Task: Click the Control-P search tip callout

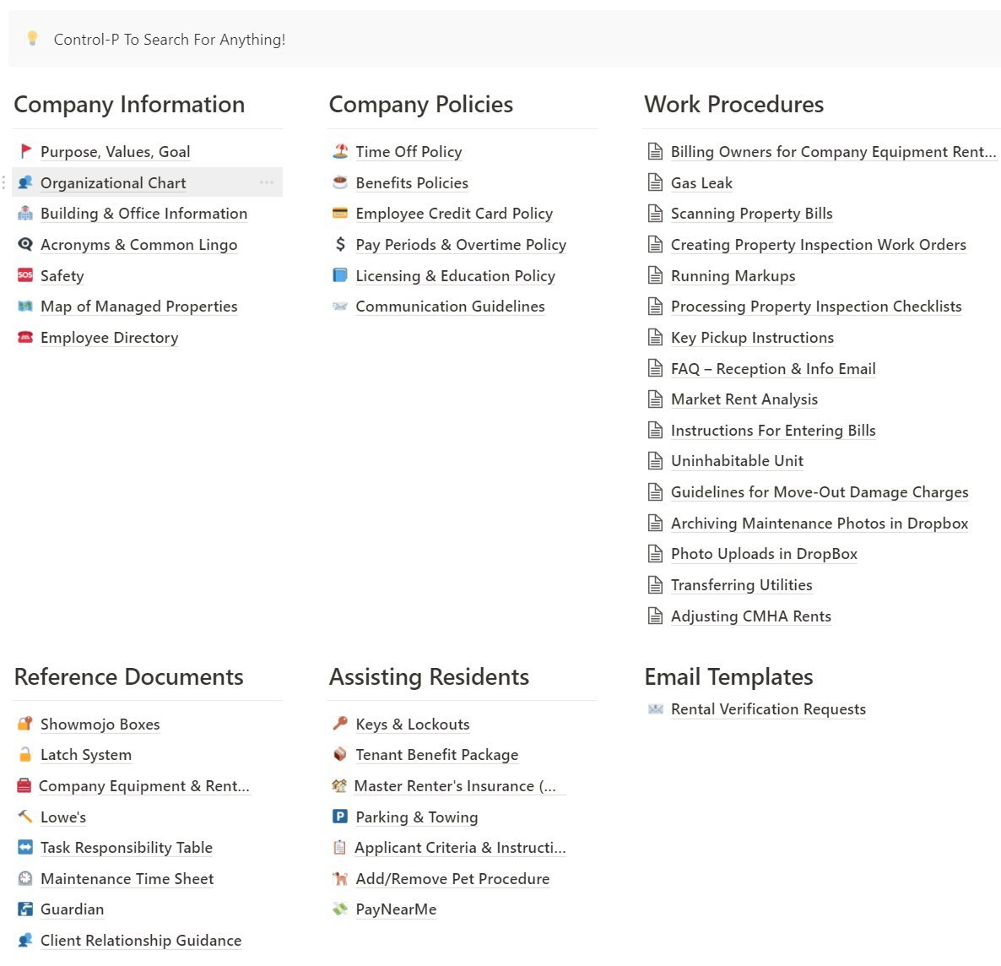Action: pos(505,39)
